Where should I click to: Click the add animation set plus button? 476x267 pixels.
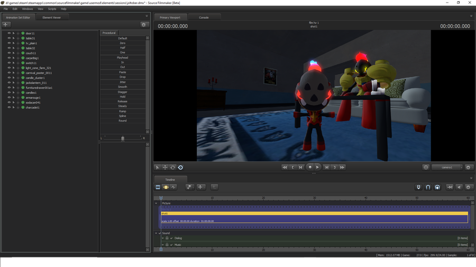(x=6, y=24)
